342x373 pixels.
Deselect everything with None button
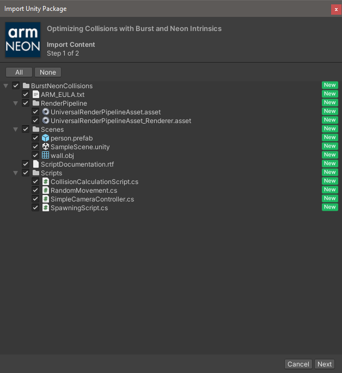tap(48, 72)
